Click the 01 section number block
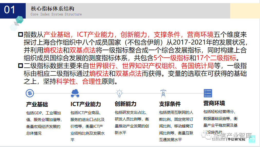 tap(13, 11)
